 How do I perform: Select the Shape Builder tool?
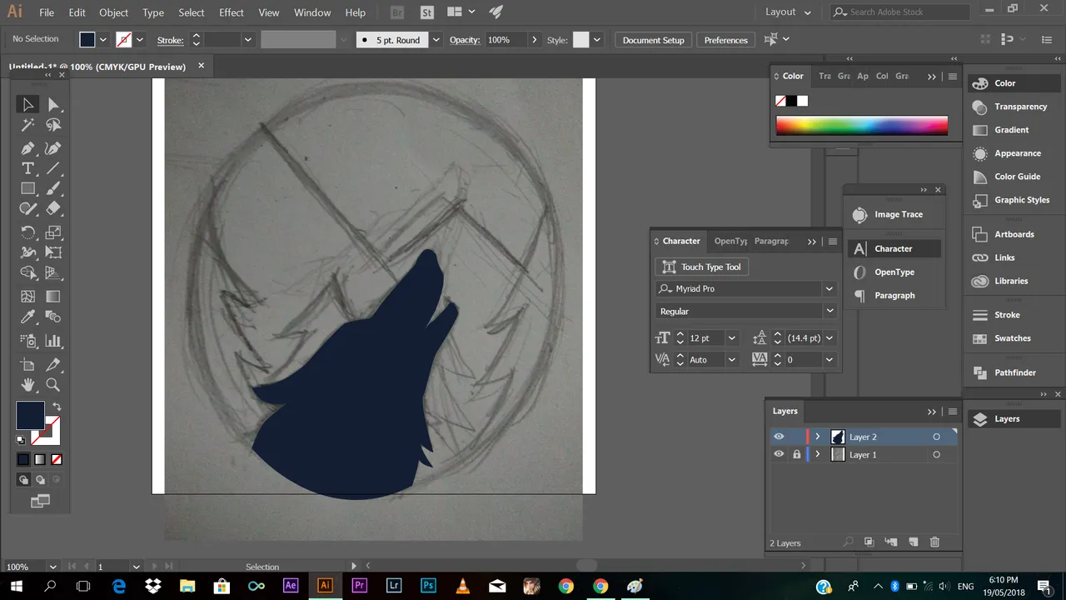27,273
